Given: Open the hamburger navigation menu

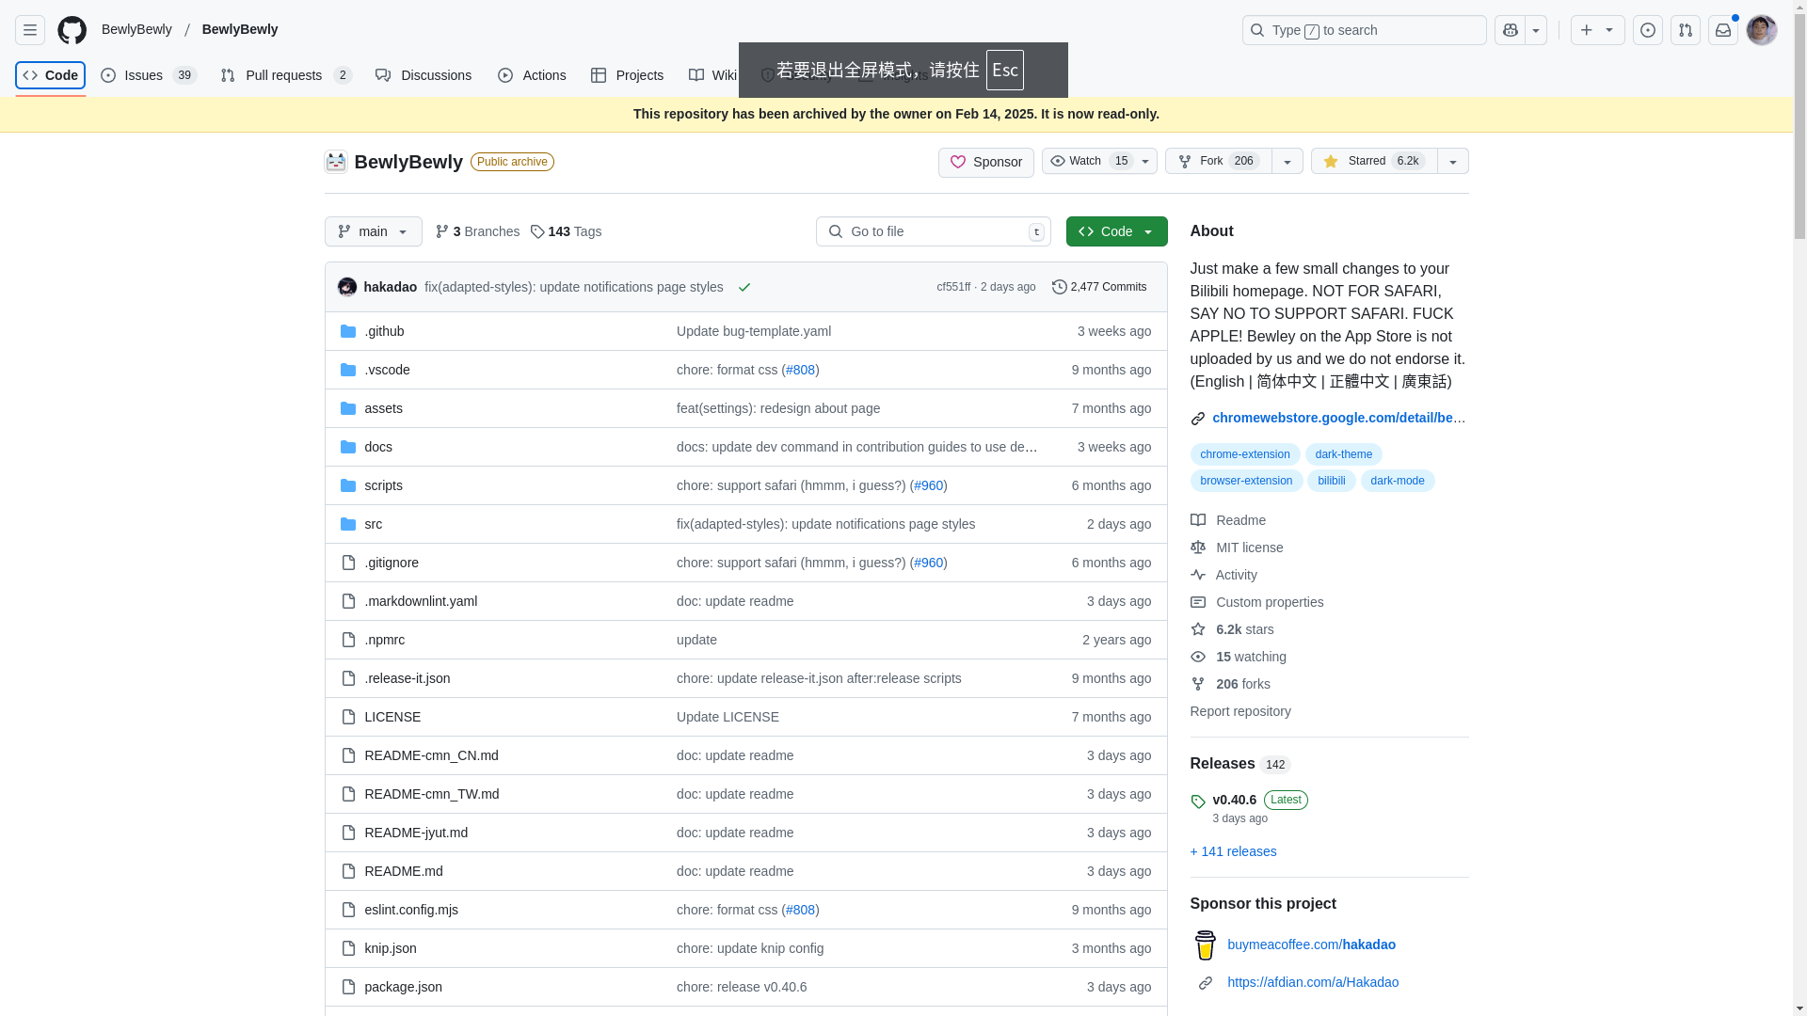Looking at the screenshot, I should click(30, 30).
